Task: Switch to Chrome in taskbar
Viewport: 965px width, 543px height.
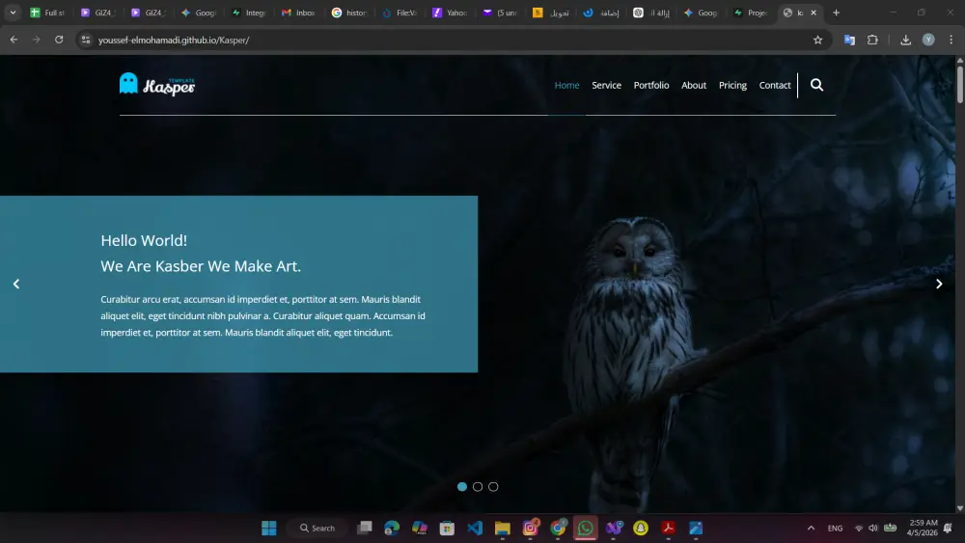Action: 558,528
